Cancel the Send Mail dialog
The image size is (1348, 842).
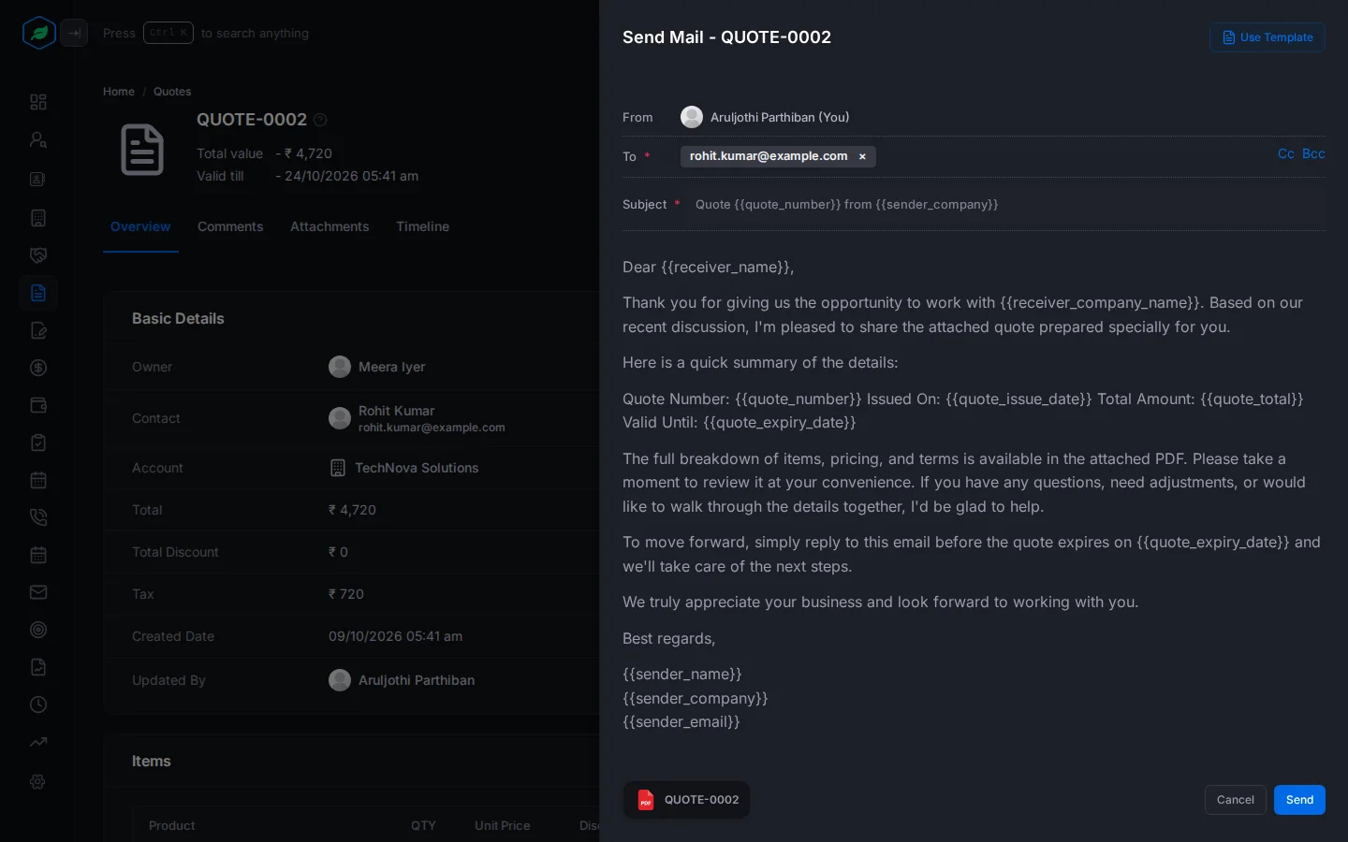point(1236,800)
